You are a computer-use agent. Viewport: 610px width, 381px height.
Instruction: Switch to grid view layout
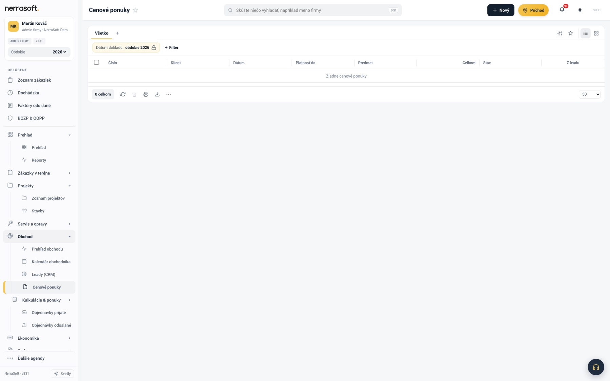pos(596,33)
